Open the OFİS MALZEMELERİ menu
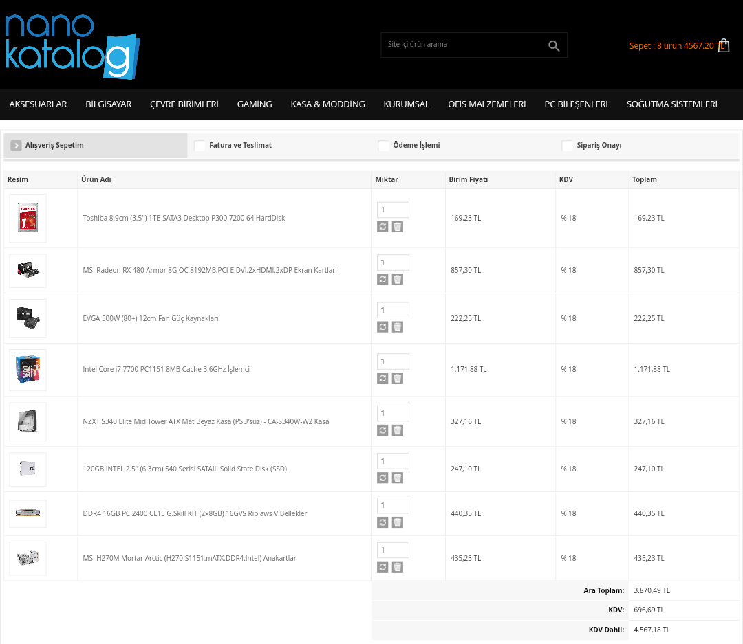The width and height of the screenshot is (743, 644). (x=487, y=104)
